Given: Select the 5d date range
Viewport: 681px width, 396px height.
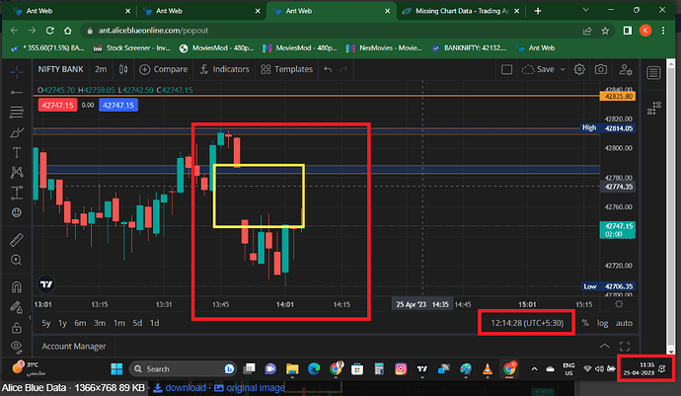Looking at the screenshot, I should [137, 323].
